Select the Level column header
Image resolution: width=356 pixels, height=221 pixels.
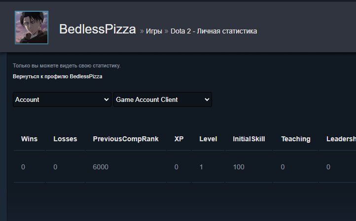(x=208, y=139)
